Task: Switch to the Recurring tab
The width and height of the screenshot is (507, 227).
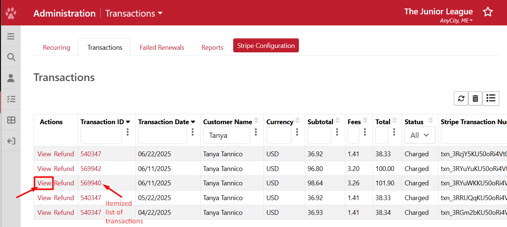Action: (56, 48)
